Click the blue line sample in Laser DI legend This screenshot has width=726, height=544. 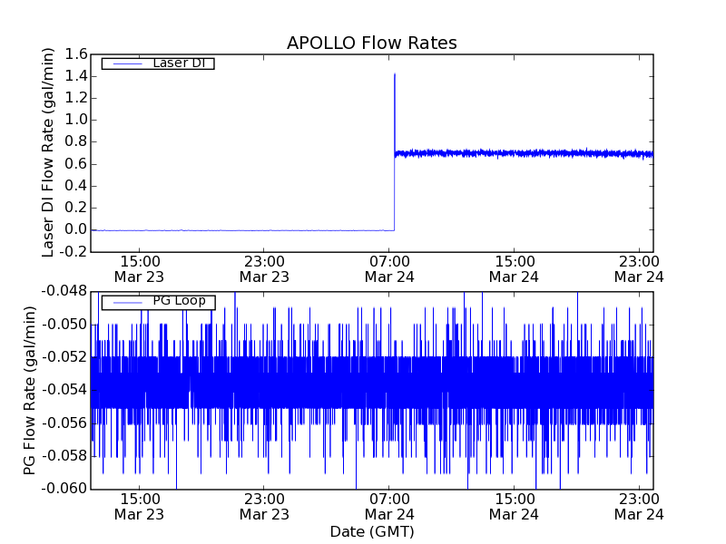pos(125,63)
